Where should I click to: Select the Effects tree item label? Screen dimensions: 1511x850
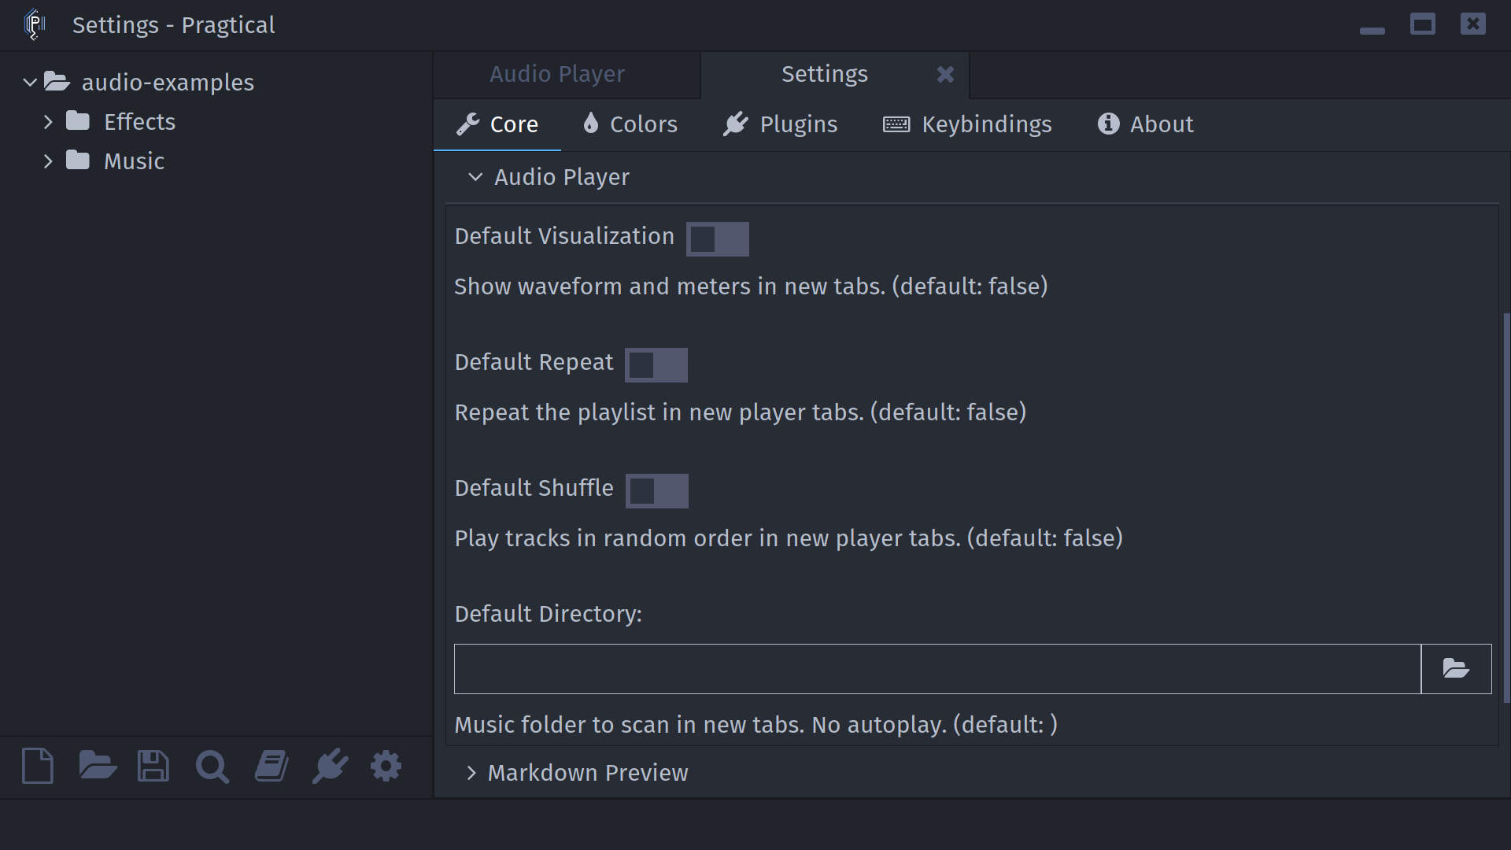139,122
